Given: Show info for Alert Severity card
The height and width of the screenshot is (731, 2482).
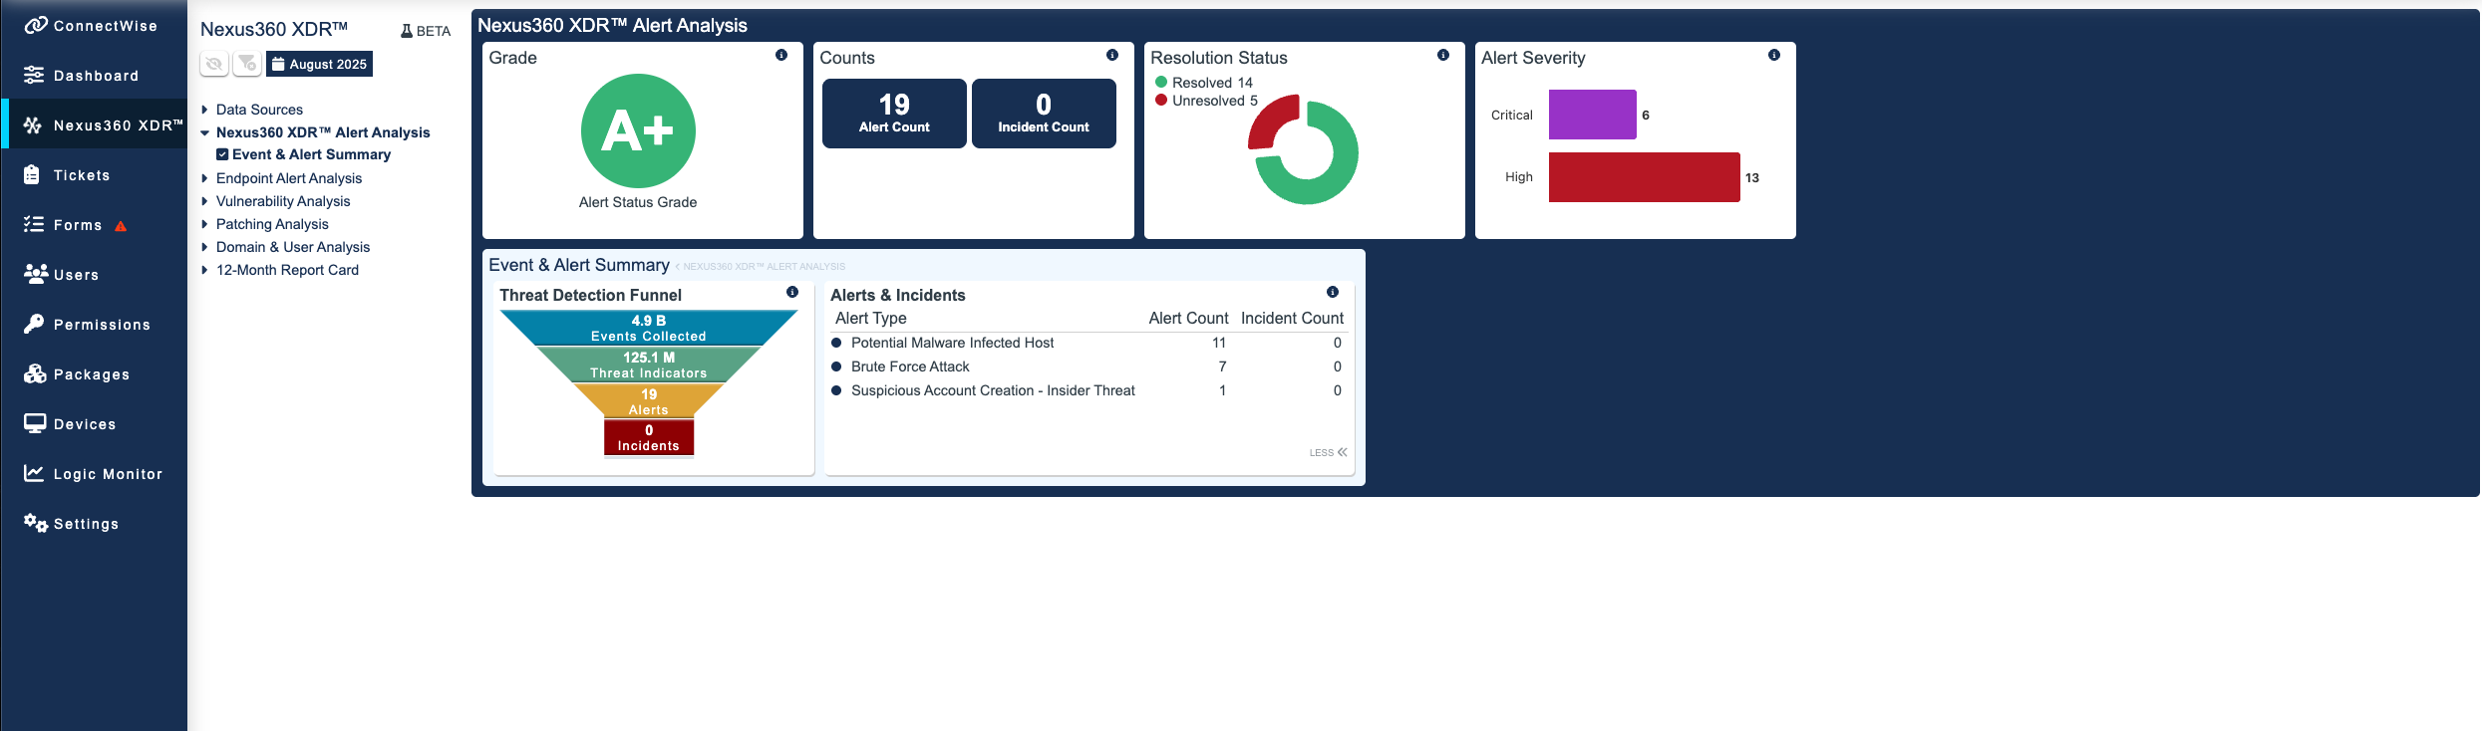Looking at the screenshot, I should 1774,55.
